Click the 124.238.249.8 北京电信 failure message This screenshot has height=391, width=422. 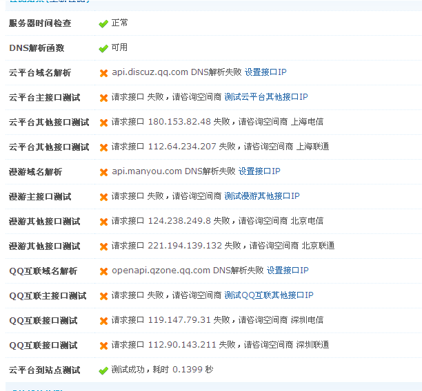point(217,221)
